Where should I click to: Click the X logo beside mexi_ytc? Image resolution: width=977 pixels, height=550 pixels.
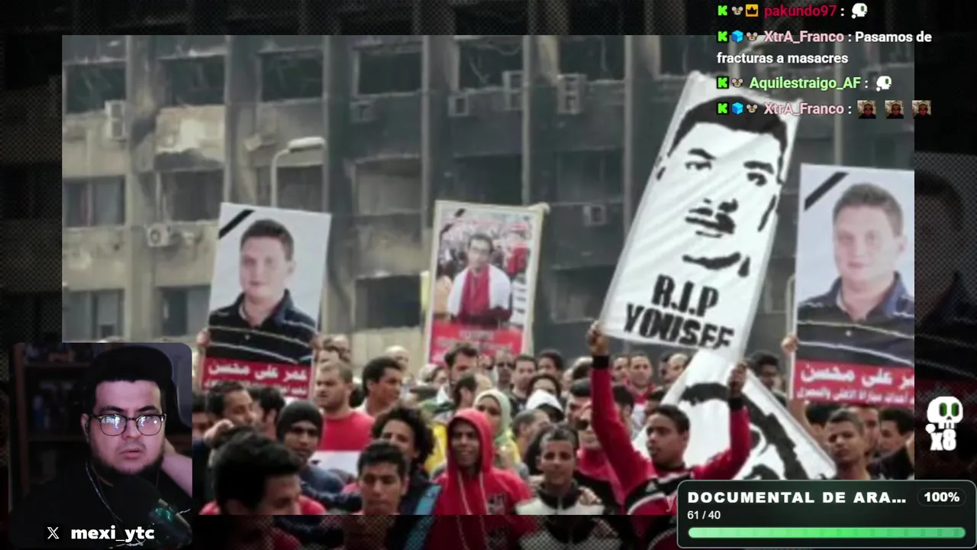click(53, 533)
